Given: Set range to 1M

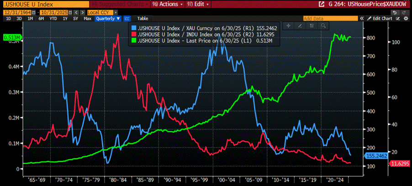Looking at the screenshot, I should click(30, 19).
